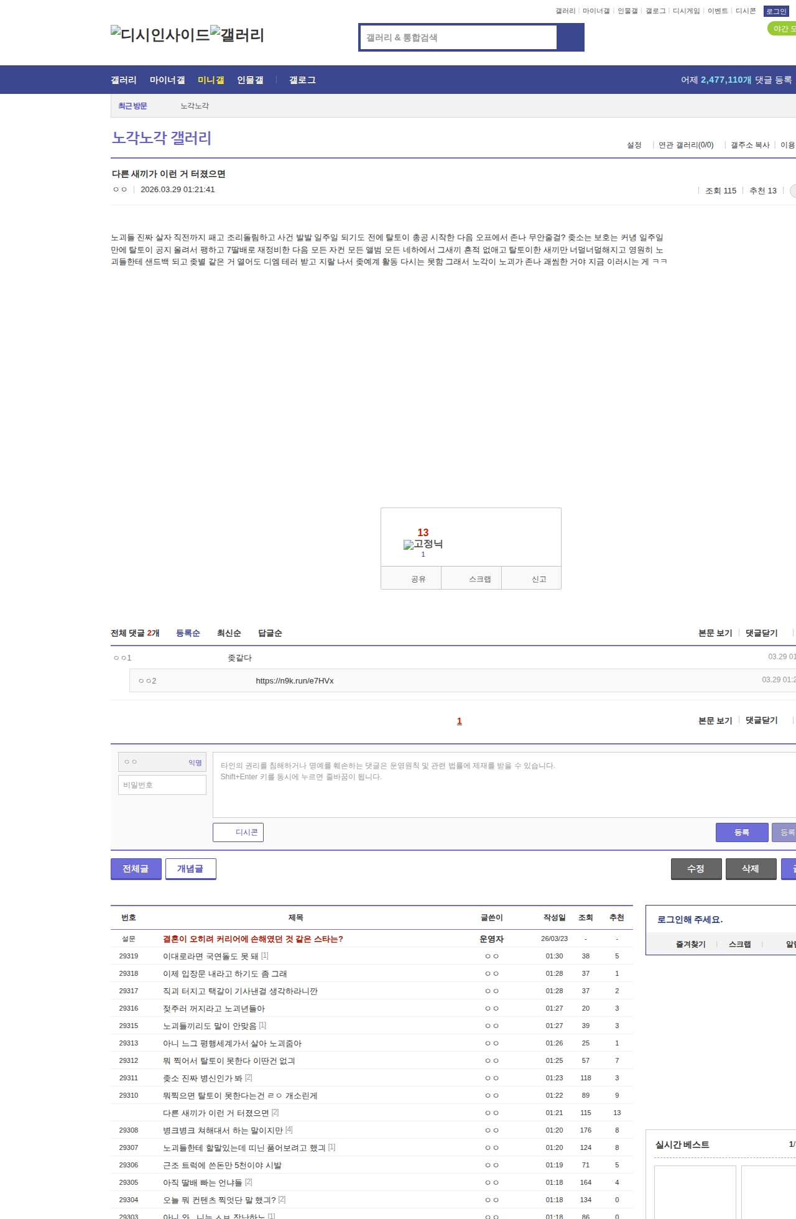Submit comment with blue 등록 button
Screen dimensions: 796x1219
(x=741, y=832)
